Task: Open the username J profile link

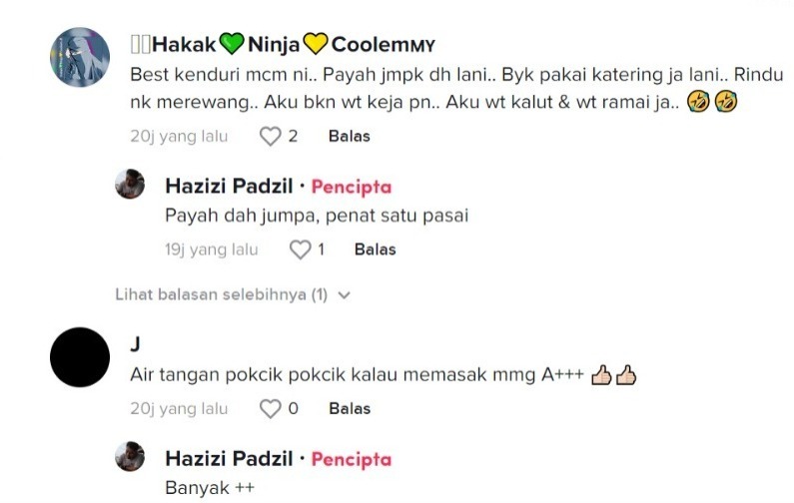Action: coord(135,344)
